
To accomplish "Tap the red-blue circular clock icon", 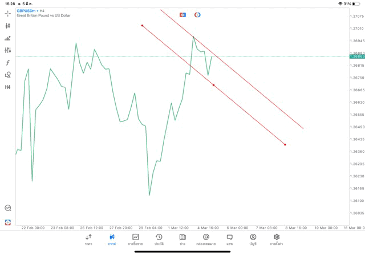I will click(x=197, y=15).
